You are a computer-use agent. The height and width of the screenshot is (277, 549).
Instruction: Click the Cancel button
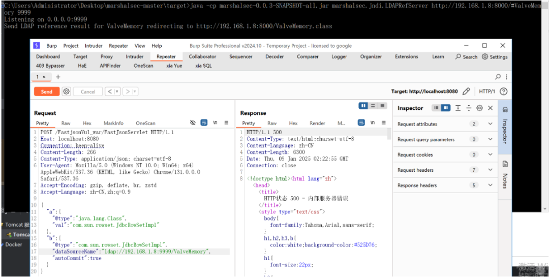tap(88, 92)
